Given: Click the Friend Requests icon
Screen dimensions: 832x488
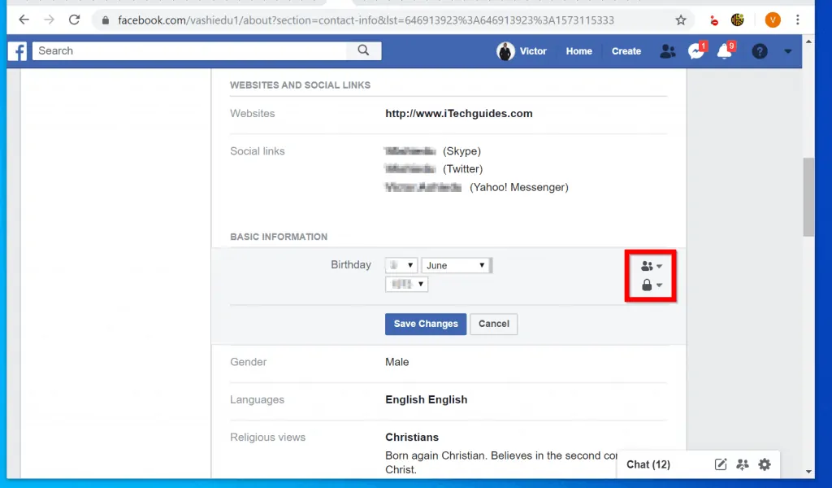Looking at the screenshot, I should pyautogui.click(x=667, y=51).
